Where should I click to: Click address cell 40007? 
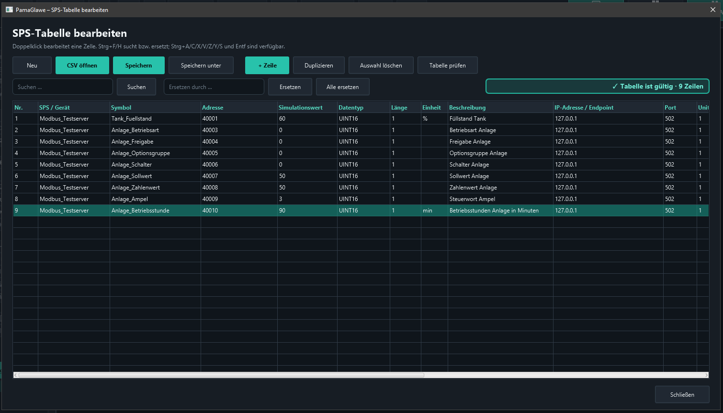point(239,176)
